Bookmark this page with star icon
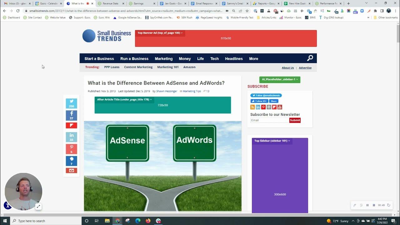400x225 pixels. click(x=247, y=11)
